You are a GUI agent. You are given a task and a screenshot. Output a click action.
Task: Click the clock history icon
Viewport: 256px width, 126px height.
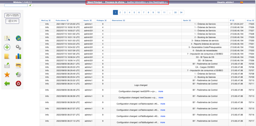point(18,74)
